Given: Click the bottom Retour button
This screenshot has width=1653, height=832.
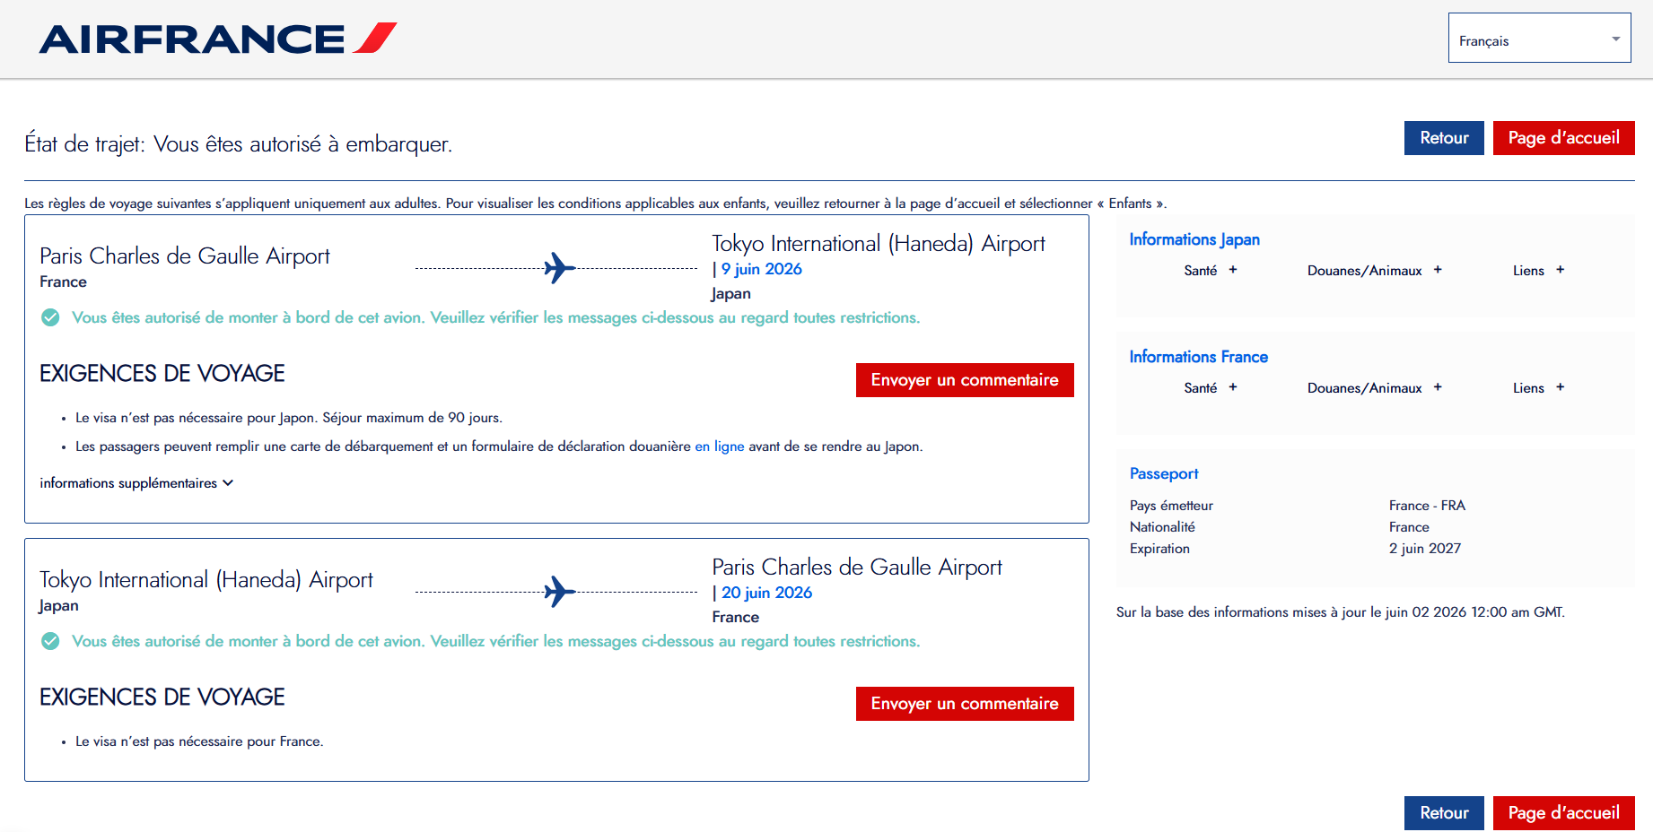Looking at the screenshot, I should (x=1444, y=813).
